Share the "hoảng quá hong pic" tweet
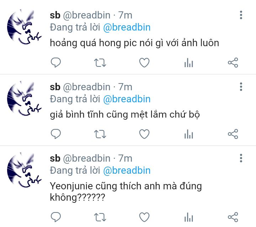This screenshot has width=256, height=227. point(233,63)
